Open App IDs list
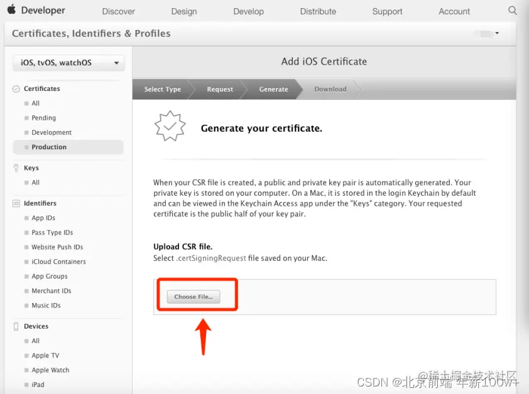529x394 pixels. (43, 218)
